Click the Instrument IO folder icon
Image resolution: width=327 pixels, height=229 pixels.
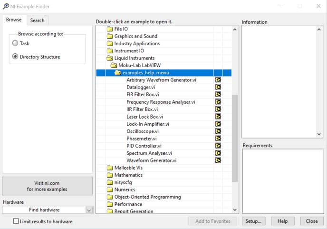pyautogui.click(x=110, y=51)
